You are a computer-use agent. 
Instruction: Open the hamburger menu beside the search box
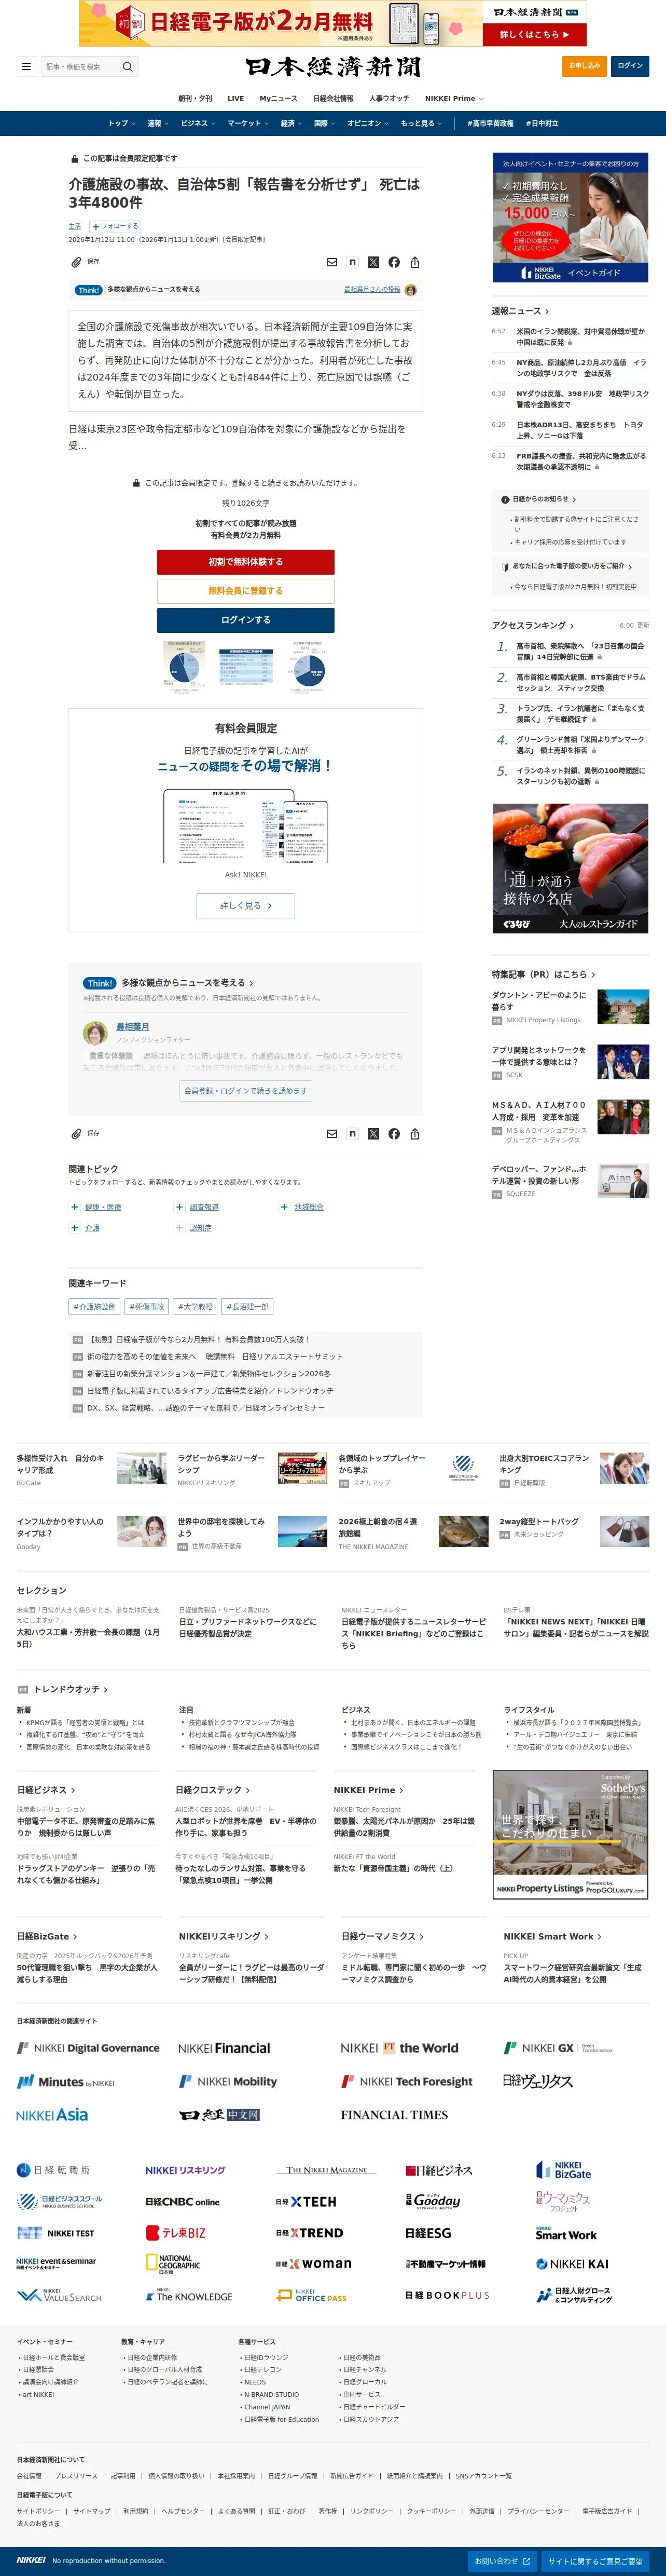(26, 67)
